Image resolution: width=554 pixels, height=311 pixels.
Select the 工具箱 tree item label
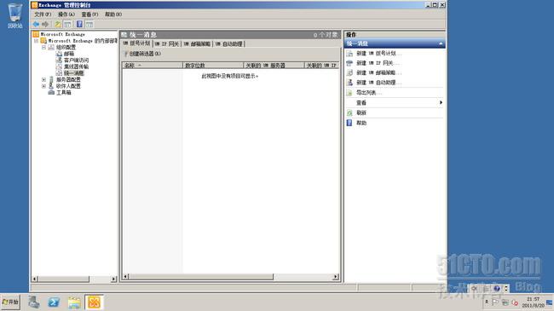(64, 92)
